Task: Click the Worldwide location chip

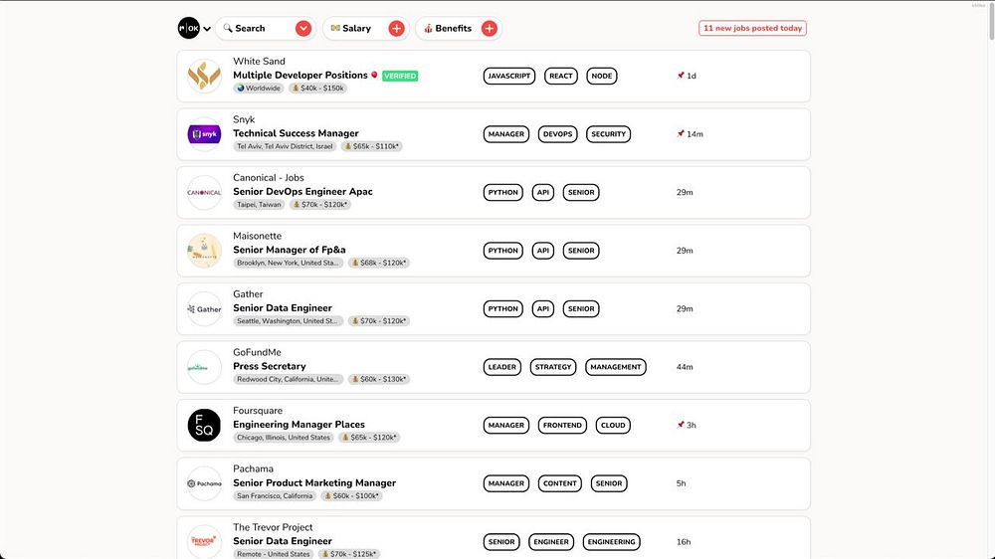Action: tap(259, 89)
